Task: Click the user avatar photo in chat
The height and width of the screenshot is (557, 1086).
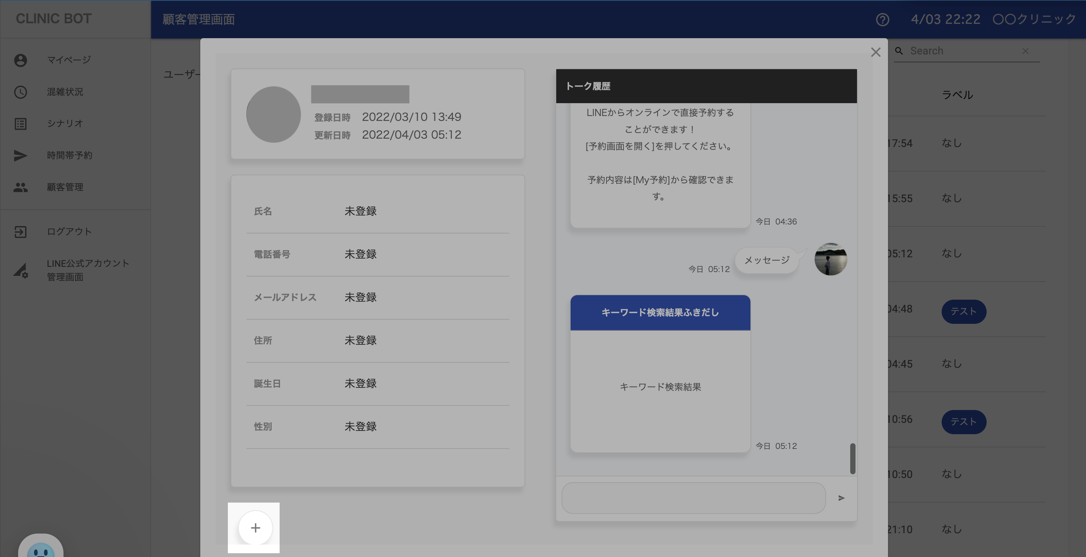Action: [x=830, y=259]
